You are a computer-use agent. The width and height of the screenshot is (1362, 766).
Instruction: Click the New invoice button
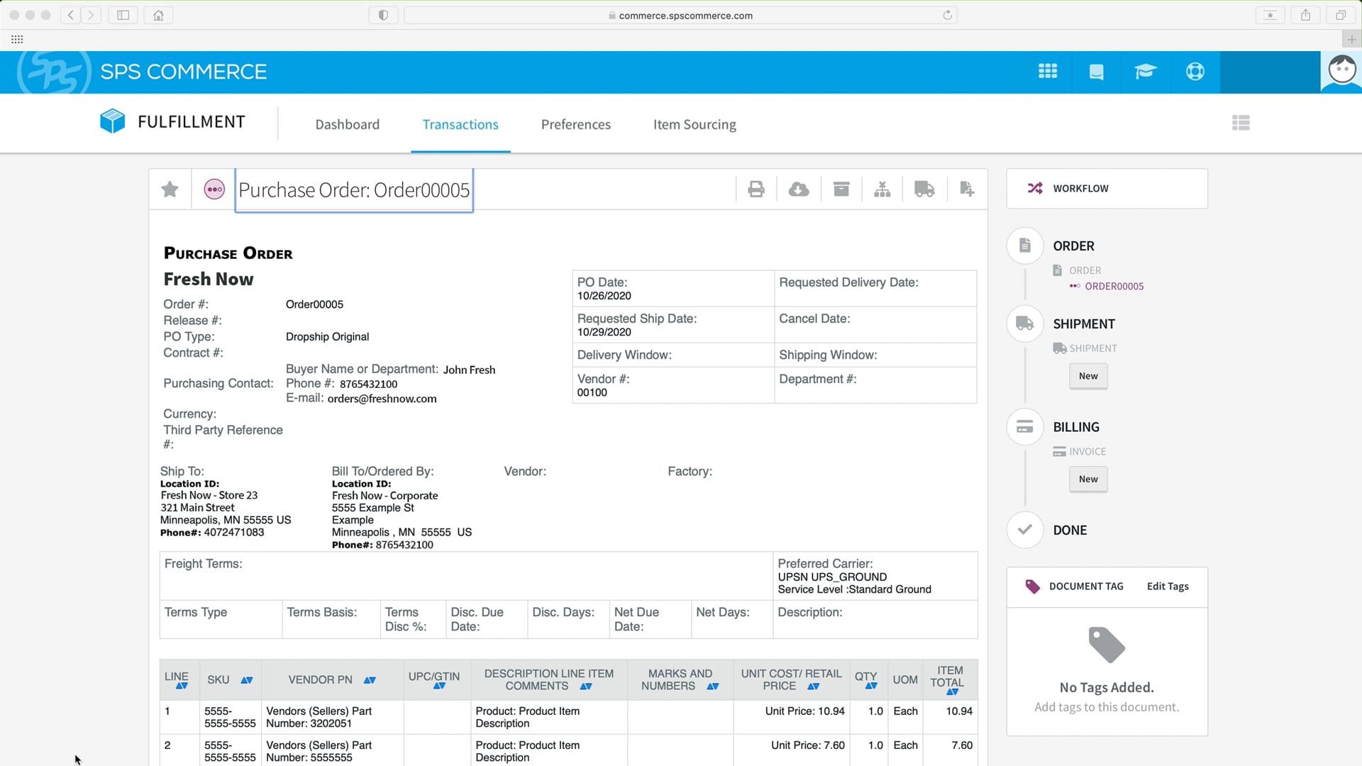click(x=1088, y=478)
